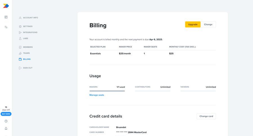
Task: Open the Settings menu item
Action: coord(28,26)
